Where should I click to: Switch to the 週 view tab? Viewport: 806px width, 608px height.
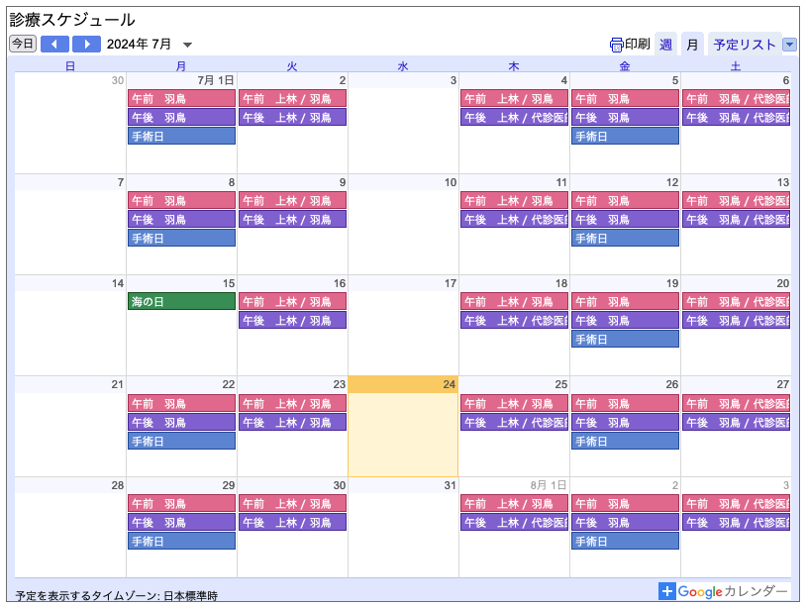(x=665, y=45)
